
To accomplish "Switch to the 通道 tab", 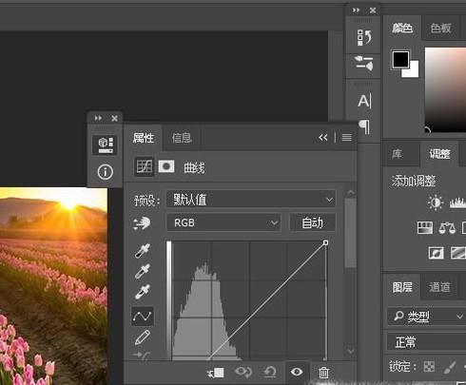I will [x=439, y=287].
